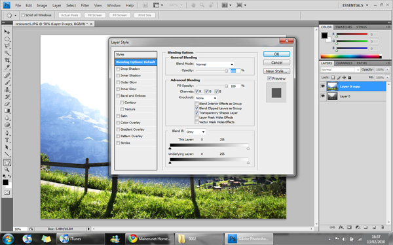Select the Type tool
This screenshot has width=393, height=245.
click(x=7, y=140)
